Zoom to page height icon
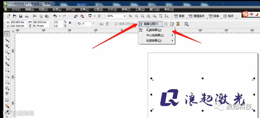The image size is (260, 118). tap(167, 16)
